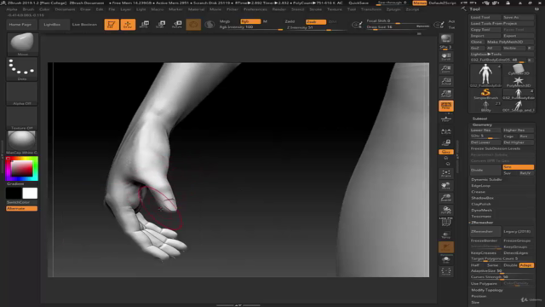Collapse the ZRemesher section header

tap(482, 223)
